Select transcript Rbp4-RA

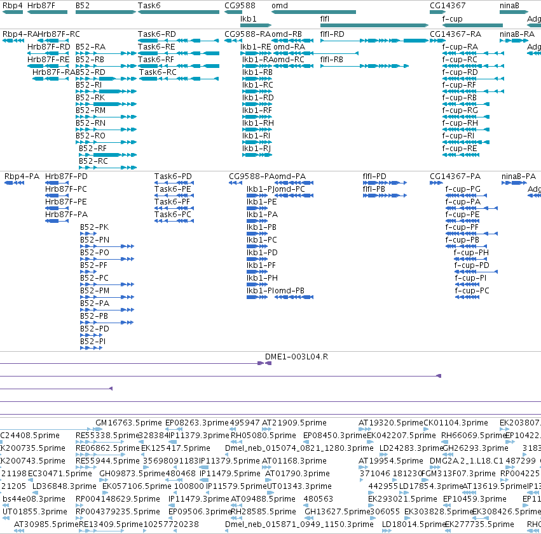click(13, 41)
